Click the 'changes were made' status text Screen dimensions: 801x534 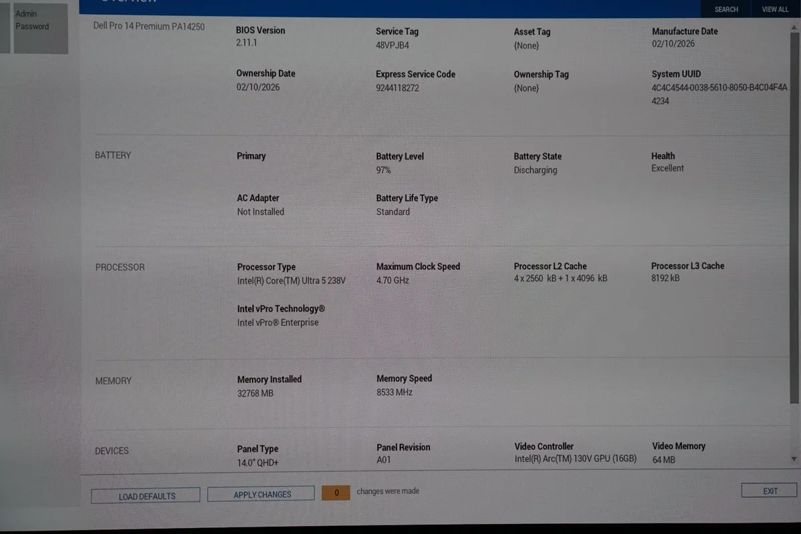[388, 491]
